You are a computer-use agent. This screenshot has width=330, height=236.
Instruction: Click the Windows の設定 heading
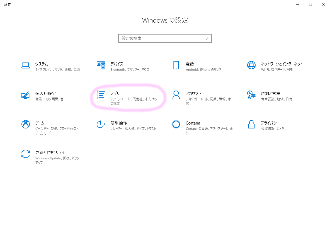[165, 20]
